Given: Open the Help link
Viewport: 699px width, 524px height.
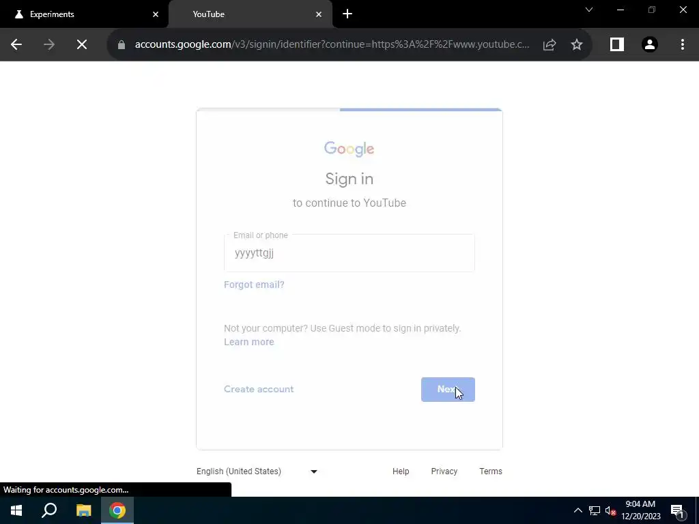Looking at the screenshot, I should tap(401, 471).
